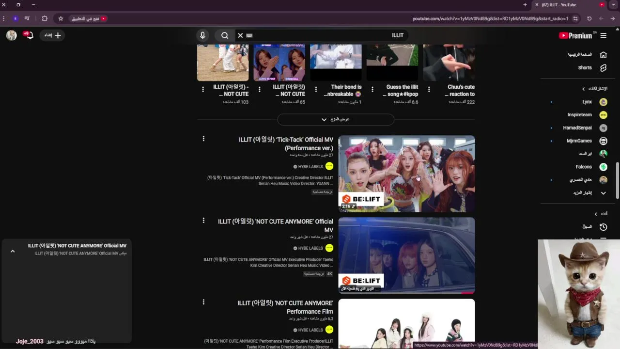This screenshot has width=620, height=349.
Task: Collapse the mini playlist panel chevron
Action: [x=13, y=251]
